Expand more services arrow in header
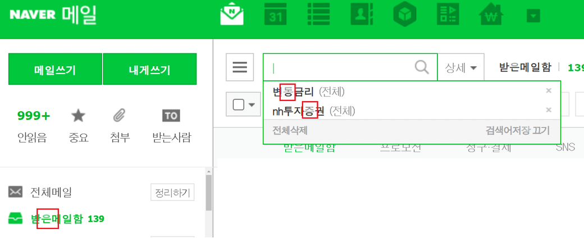The width and height of the screenshot is (584, 247). pos(533,16)
